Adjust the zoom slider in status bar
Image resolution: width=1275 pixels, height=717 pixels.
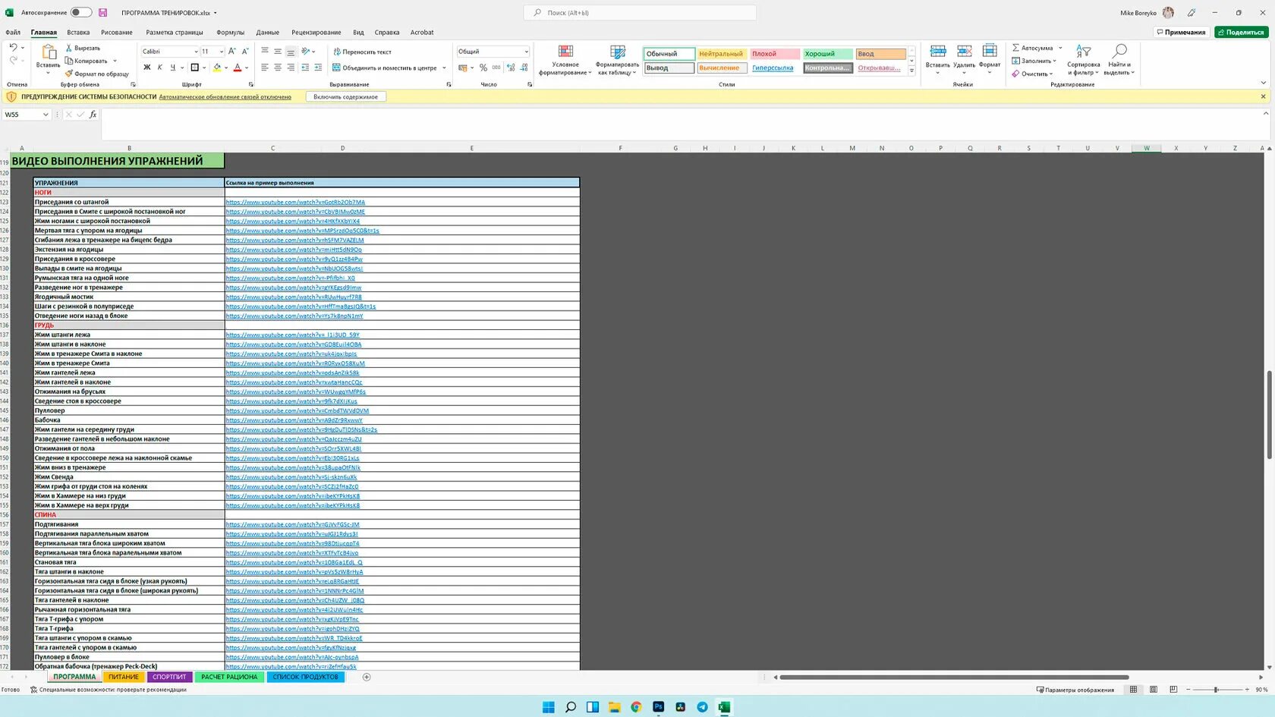coord(1216,690)
